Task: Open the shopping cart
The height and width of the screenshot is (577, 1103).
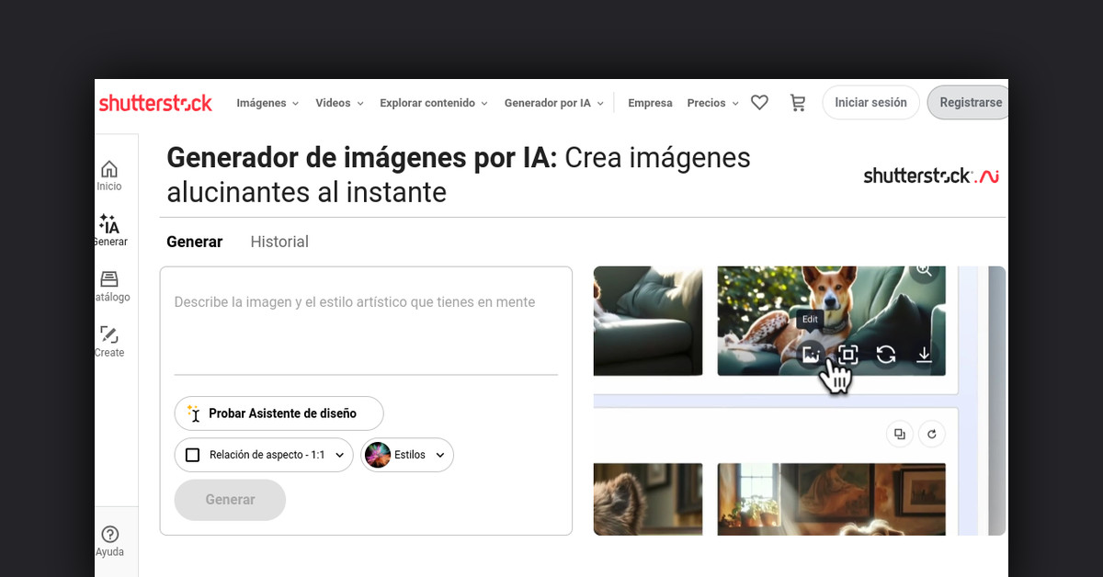Action: [x=798, y=103]
